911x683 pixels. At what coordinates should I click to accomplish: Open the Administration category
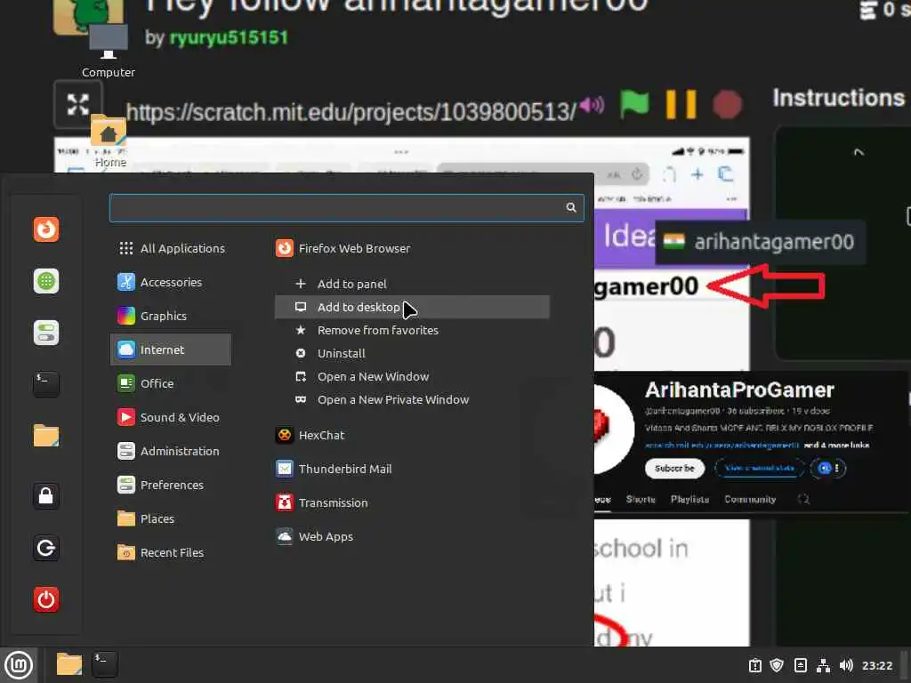(172, 451)
